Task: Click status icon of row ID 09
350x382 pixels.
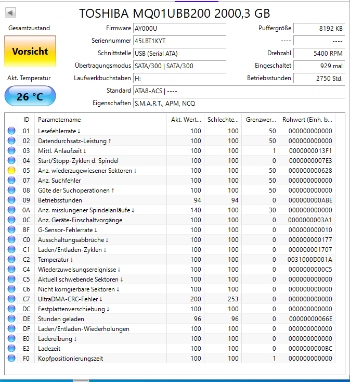Action: [x=11, y=200]
